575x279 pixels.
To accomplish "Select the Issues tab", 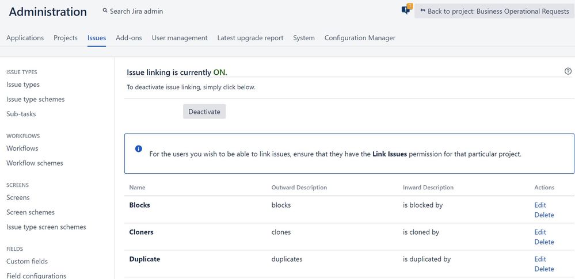I will point(97,38).
